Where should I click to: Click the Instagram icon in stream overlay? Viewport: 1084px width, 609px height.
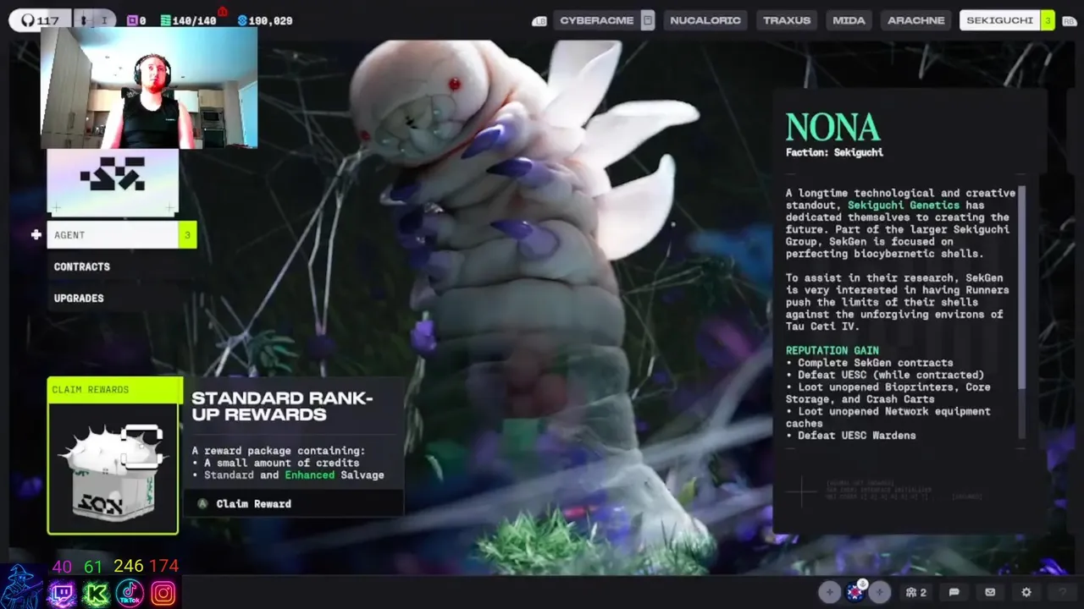point(163,594)
